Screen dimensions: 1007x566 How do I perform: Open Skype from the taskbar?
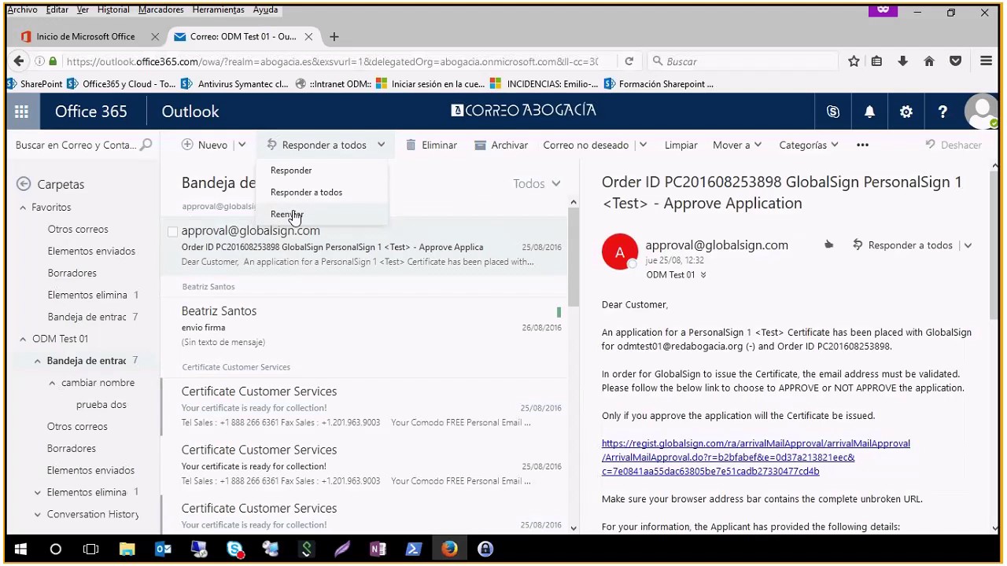(235, 549)
